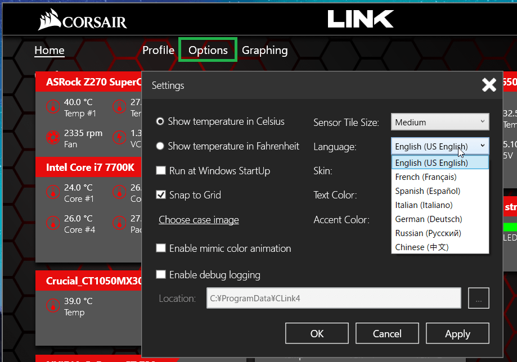Click thermometer icon for Core #4
Image resolution: width=517 pixels, height=362 pixels.
coord(53,223)
